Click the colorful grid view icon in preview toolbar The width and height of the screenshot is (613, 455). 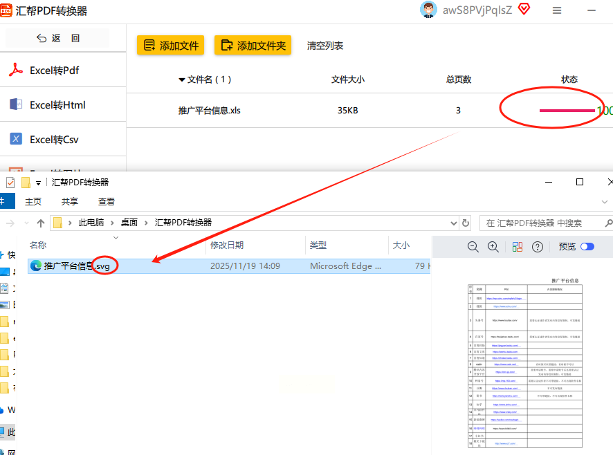[x=518, y=247]
